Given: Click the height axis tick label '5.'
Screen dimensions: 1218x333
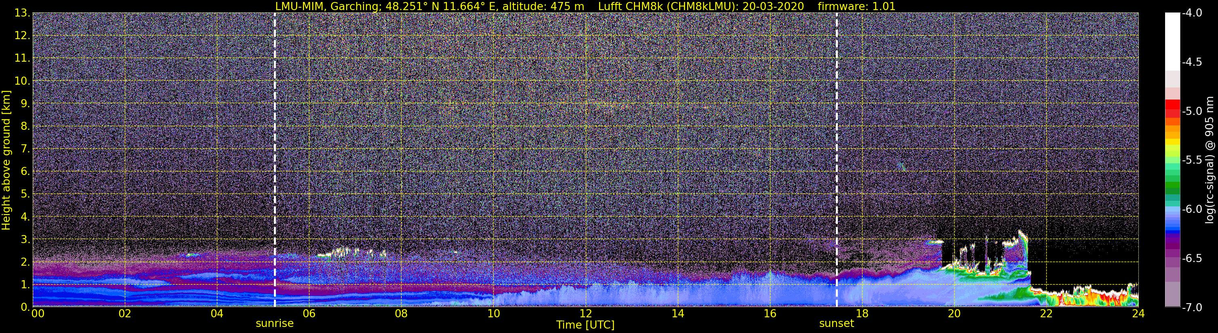Looking at the screenshot, I should 25,194.
